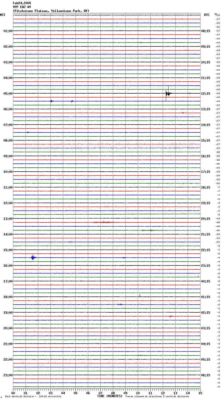Select the 15:00 MST time label
The image size is (221, 400).
[x=8, y=250]
